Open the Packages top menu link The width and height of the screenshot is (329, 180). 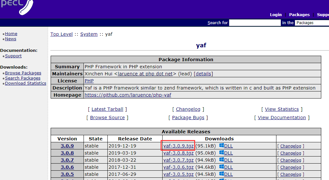(299, 15)
